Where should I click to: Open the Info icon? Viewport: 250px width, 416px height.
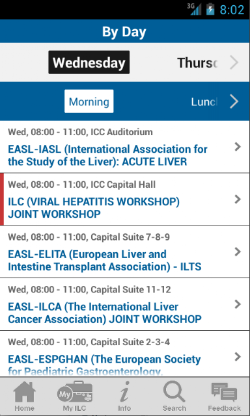[124, 391]
